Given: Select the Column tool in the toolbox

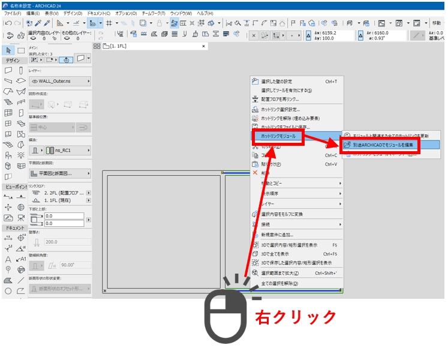Looking at the screenshot, I should coord(21,70).
